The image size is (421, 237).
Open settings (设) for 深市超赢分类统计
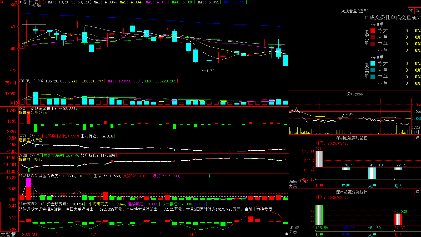417,192
